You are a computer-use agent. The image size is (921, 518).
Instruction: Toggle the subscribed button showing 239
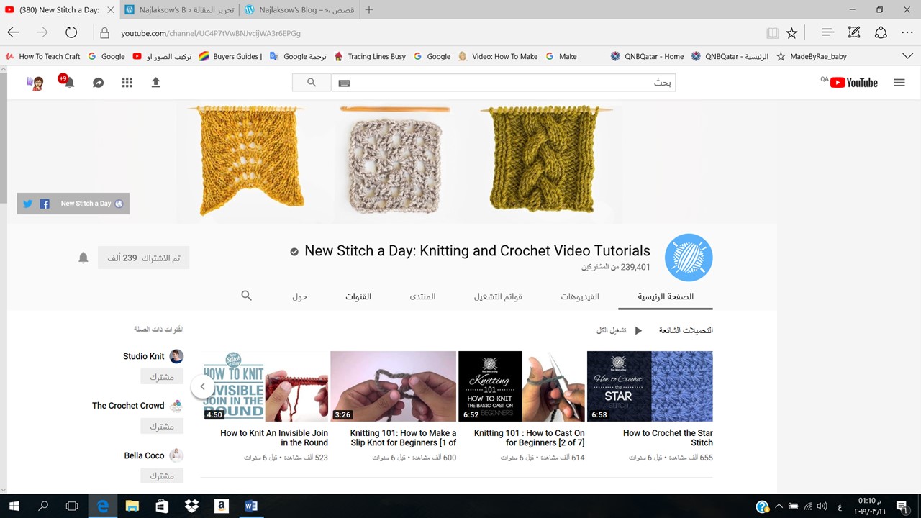pyautogui.click(x=144, y=258)
